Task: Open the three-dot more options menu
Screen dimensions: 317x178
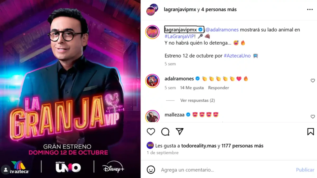Action: tap(310, 9)
